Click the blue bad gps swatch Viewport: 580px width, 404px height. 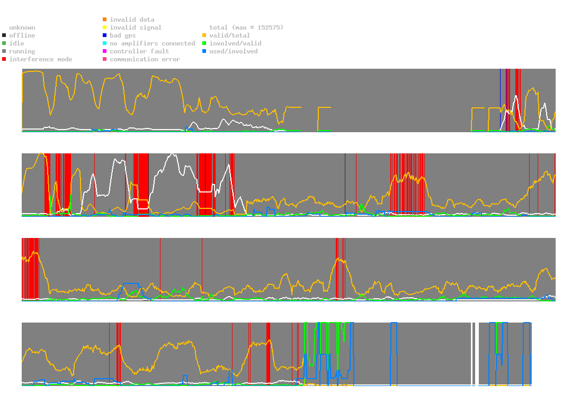105,35
